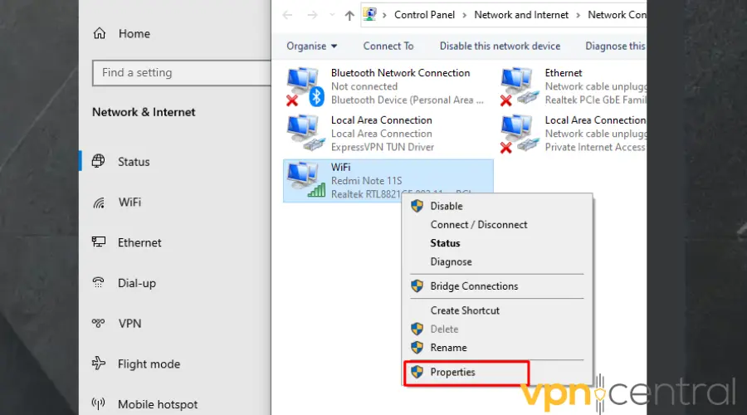Open Ethernet settings from sidebar
The width and height of the screenshot is (747, 415).
(139, 243)
